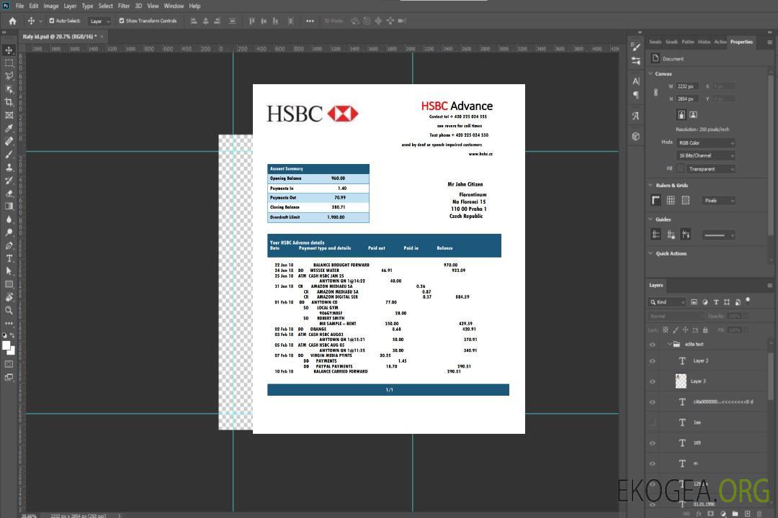Open the guide line style dropdown
The height and width of the screenshot is (518, 778).
718,235
